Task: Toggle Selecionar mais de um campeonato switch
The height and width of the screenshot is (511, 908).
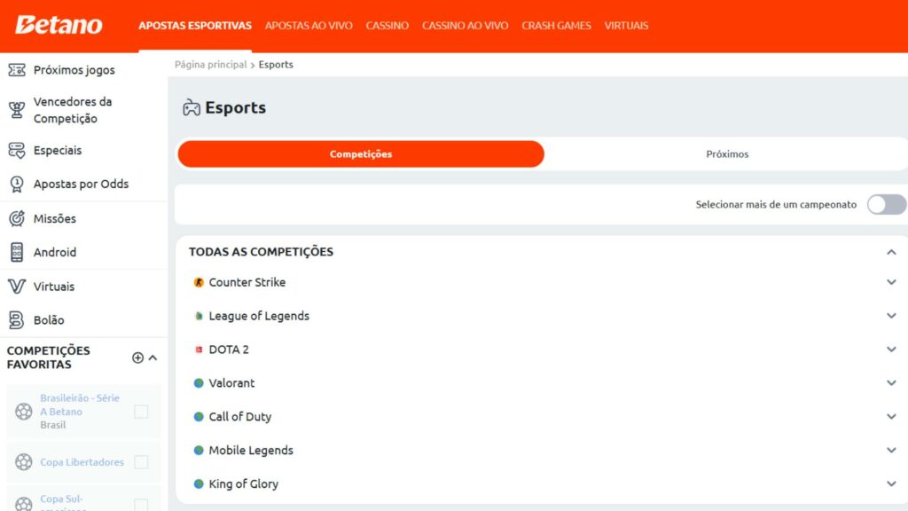Action: pyautogui.click(x=886, y=205)
